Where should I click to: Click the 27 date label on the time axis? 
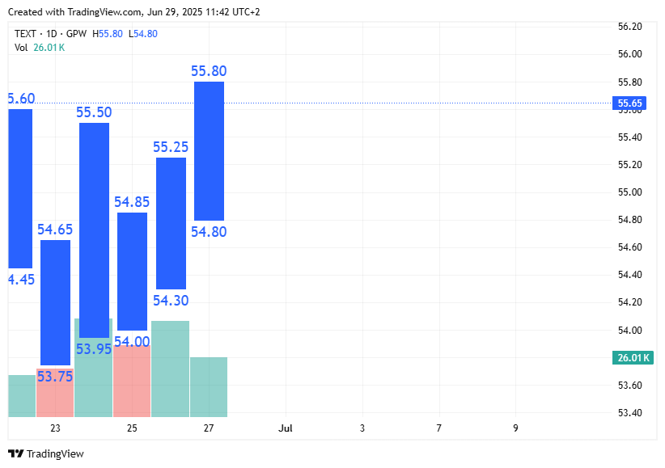[x=208, y=428]
